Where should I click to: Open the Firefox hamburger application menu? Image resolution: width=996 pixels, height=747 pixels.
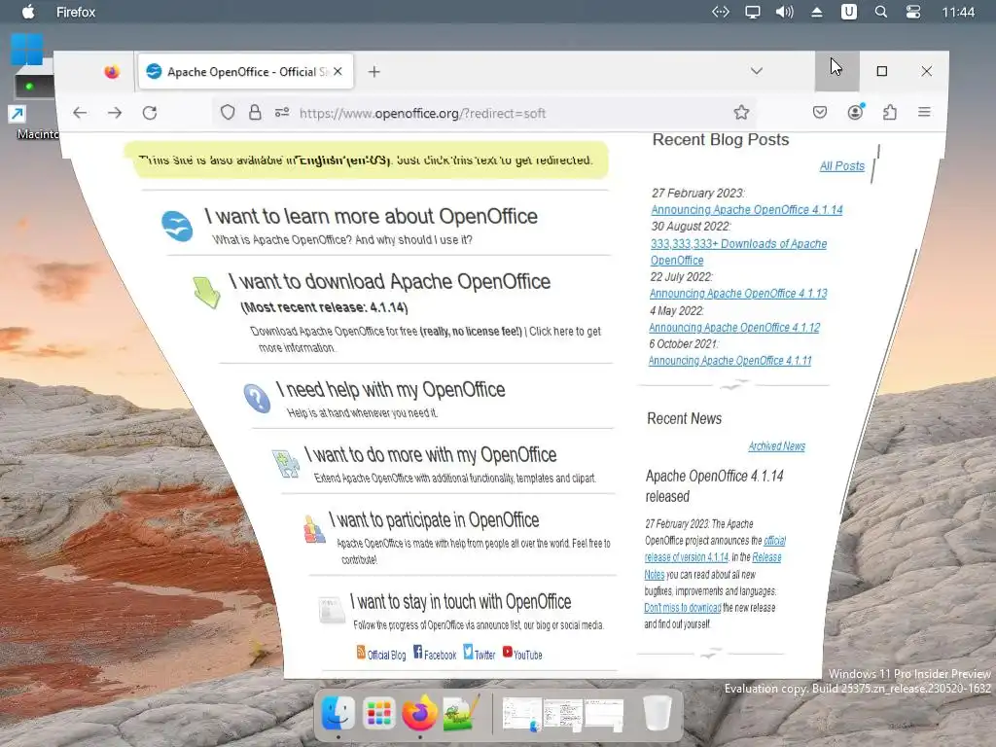pyautogui.click(x=924, y=112)
